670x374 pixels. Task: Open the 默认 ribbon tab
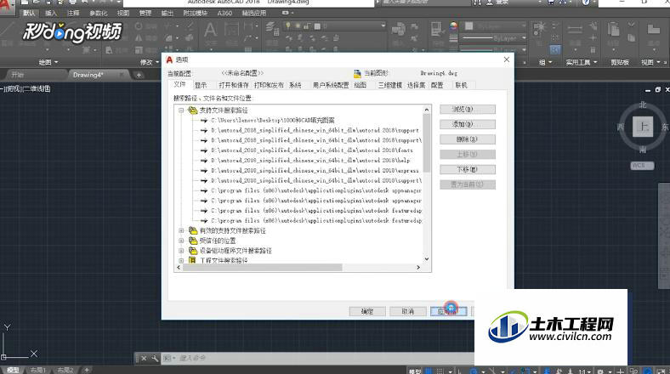click(29, 14)
